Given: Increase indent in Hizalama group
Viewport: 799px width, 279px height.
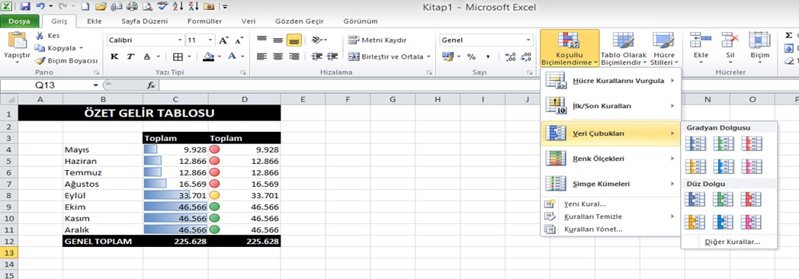Looking at the screenshot, I should pyautogui.click(x=332, y=56).
